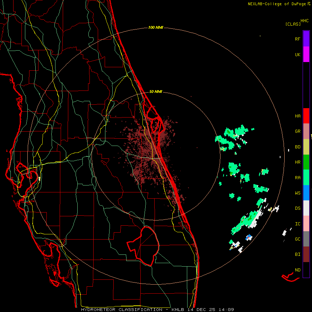Select the "GR" legend label
This screenshot has height=312, width=312.
[x=297, y=131]
